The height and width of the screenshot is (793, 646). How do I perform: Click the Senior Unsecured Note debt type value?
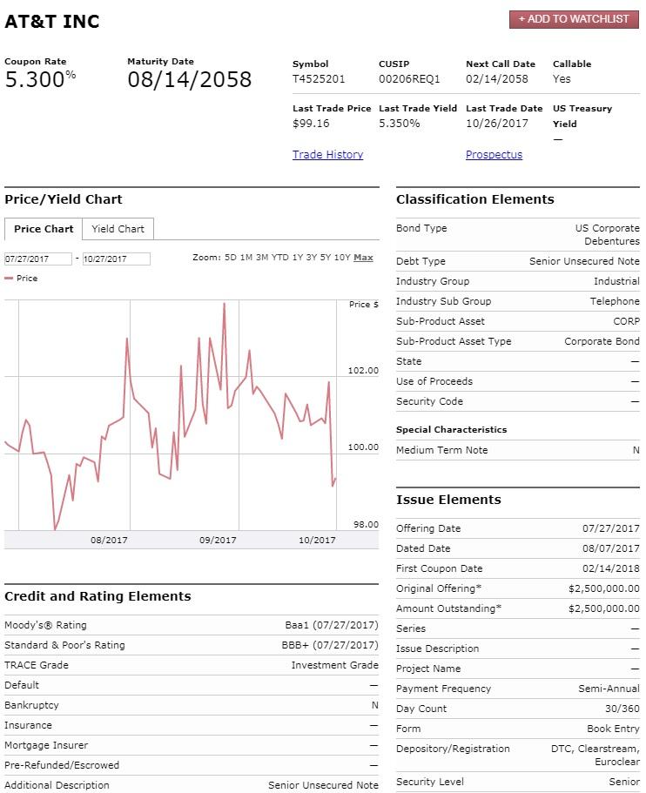point(584,261)
